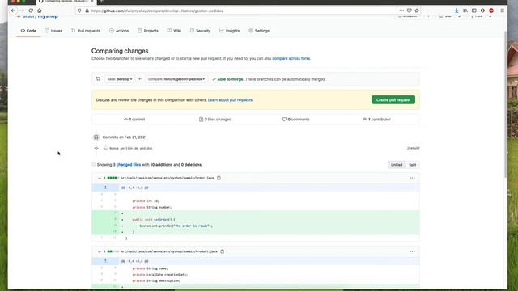The image size is (518, 291).
Task: Open the file list icon before 'Showing 3 changed files'
Action: click(94, 164)
